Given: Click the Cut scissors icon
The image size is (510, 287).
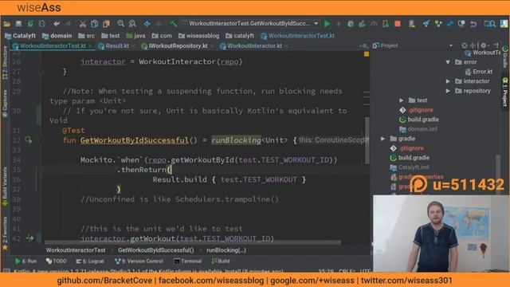Looking at the screenshot, I should [83, 24].
